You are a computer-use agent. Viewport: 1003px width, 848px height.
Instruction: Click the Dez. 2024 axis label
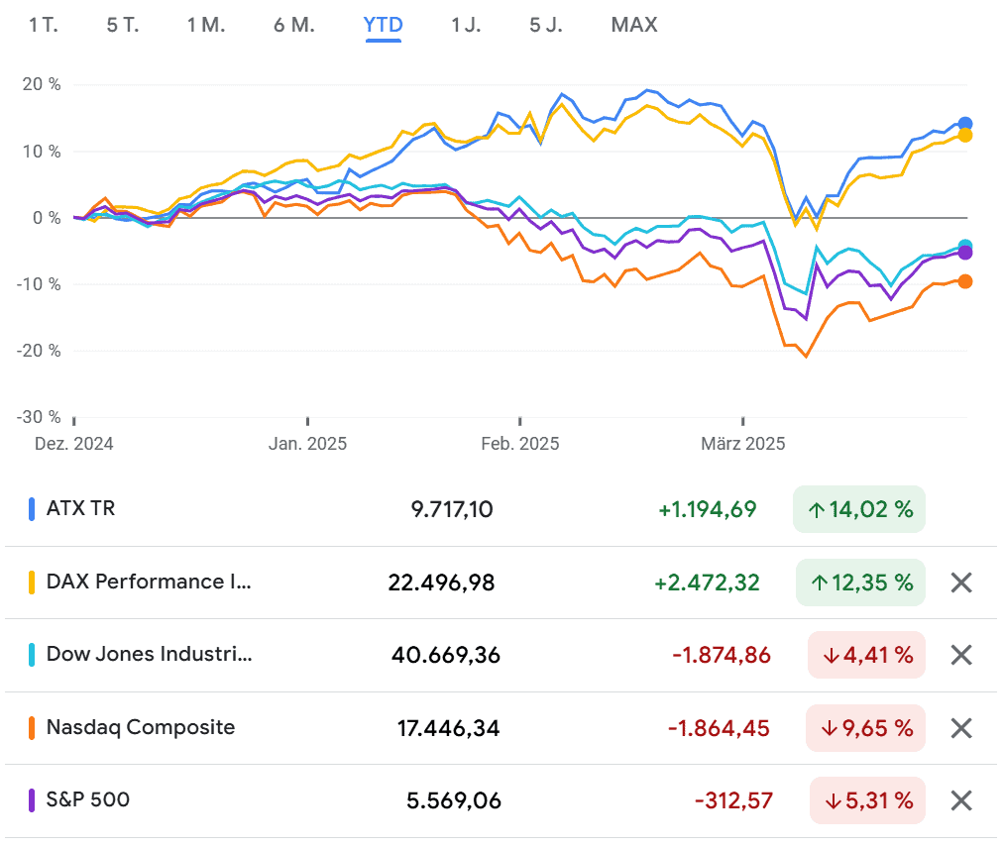point(74,444)
